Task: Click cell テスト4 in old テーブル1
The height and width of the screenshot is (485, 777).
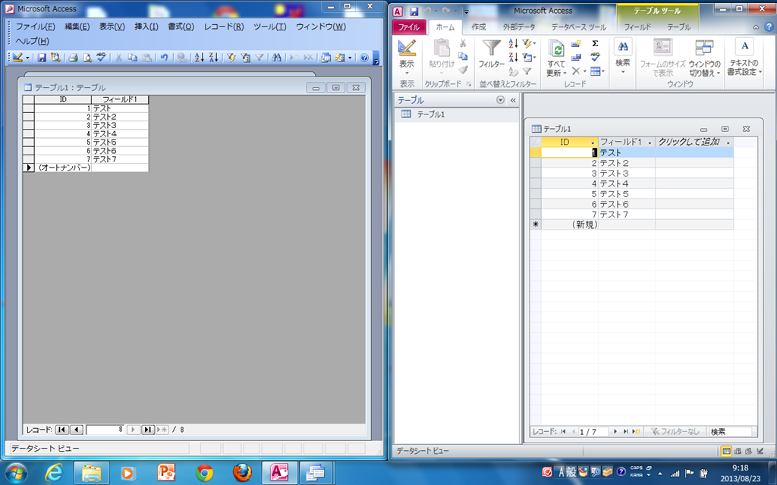Action: coord(119,133)
